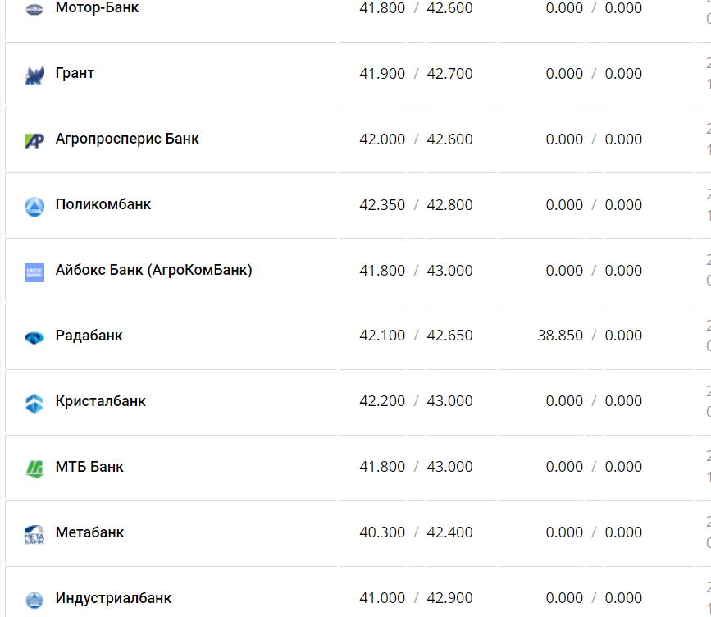Open the Мотор-Банк name link

click(97, 7)
